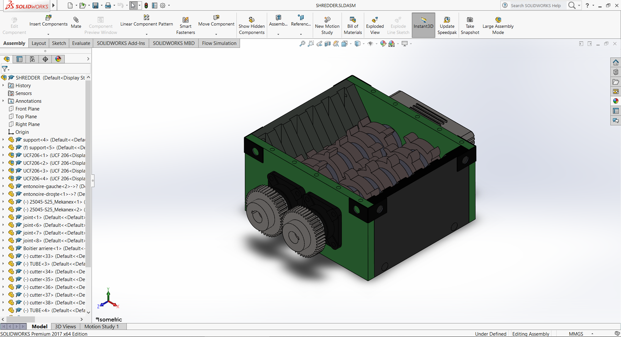
Task: Click the Section View icon
Action: tap(328, 44)
